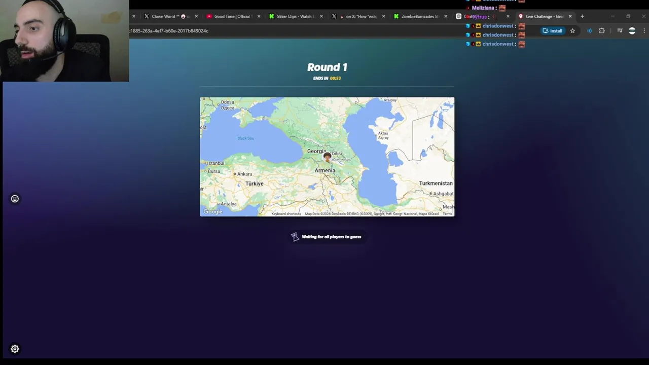Close the 'on X: How' tab
The image size is (649, 365).
(x=383, y=16)
